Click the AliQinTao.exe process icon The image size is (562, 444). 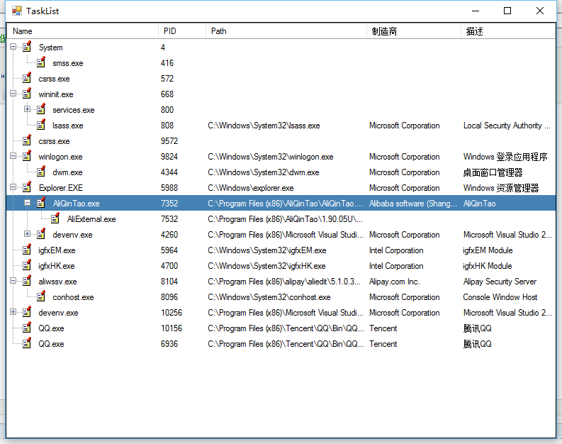[41, 203]
